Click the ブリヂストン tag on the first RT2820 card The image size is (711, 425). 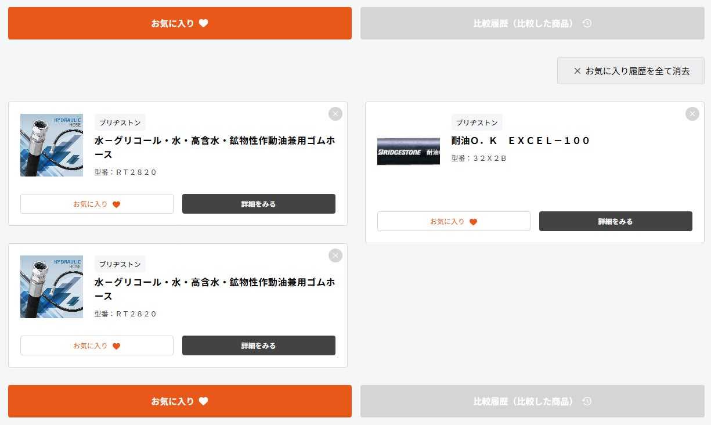click(x=120, y=123)
